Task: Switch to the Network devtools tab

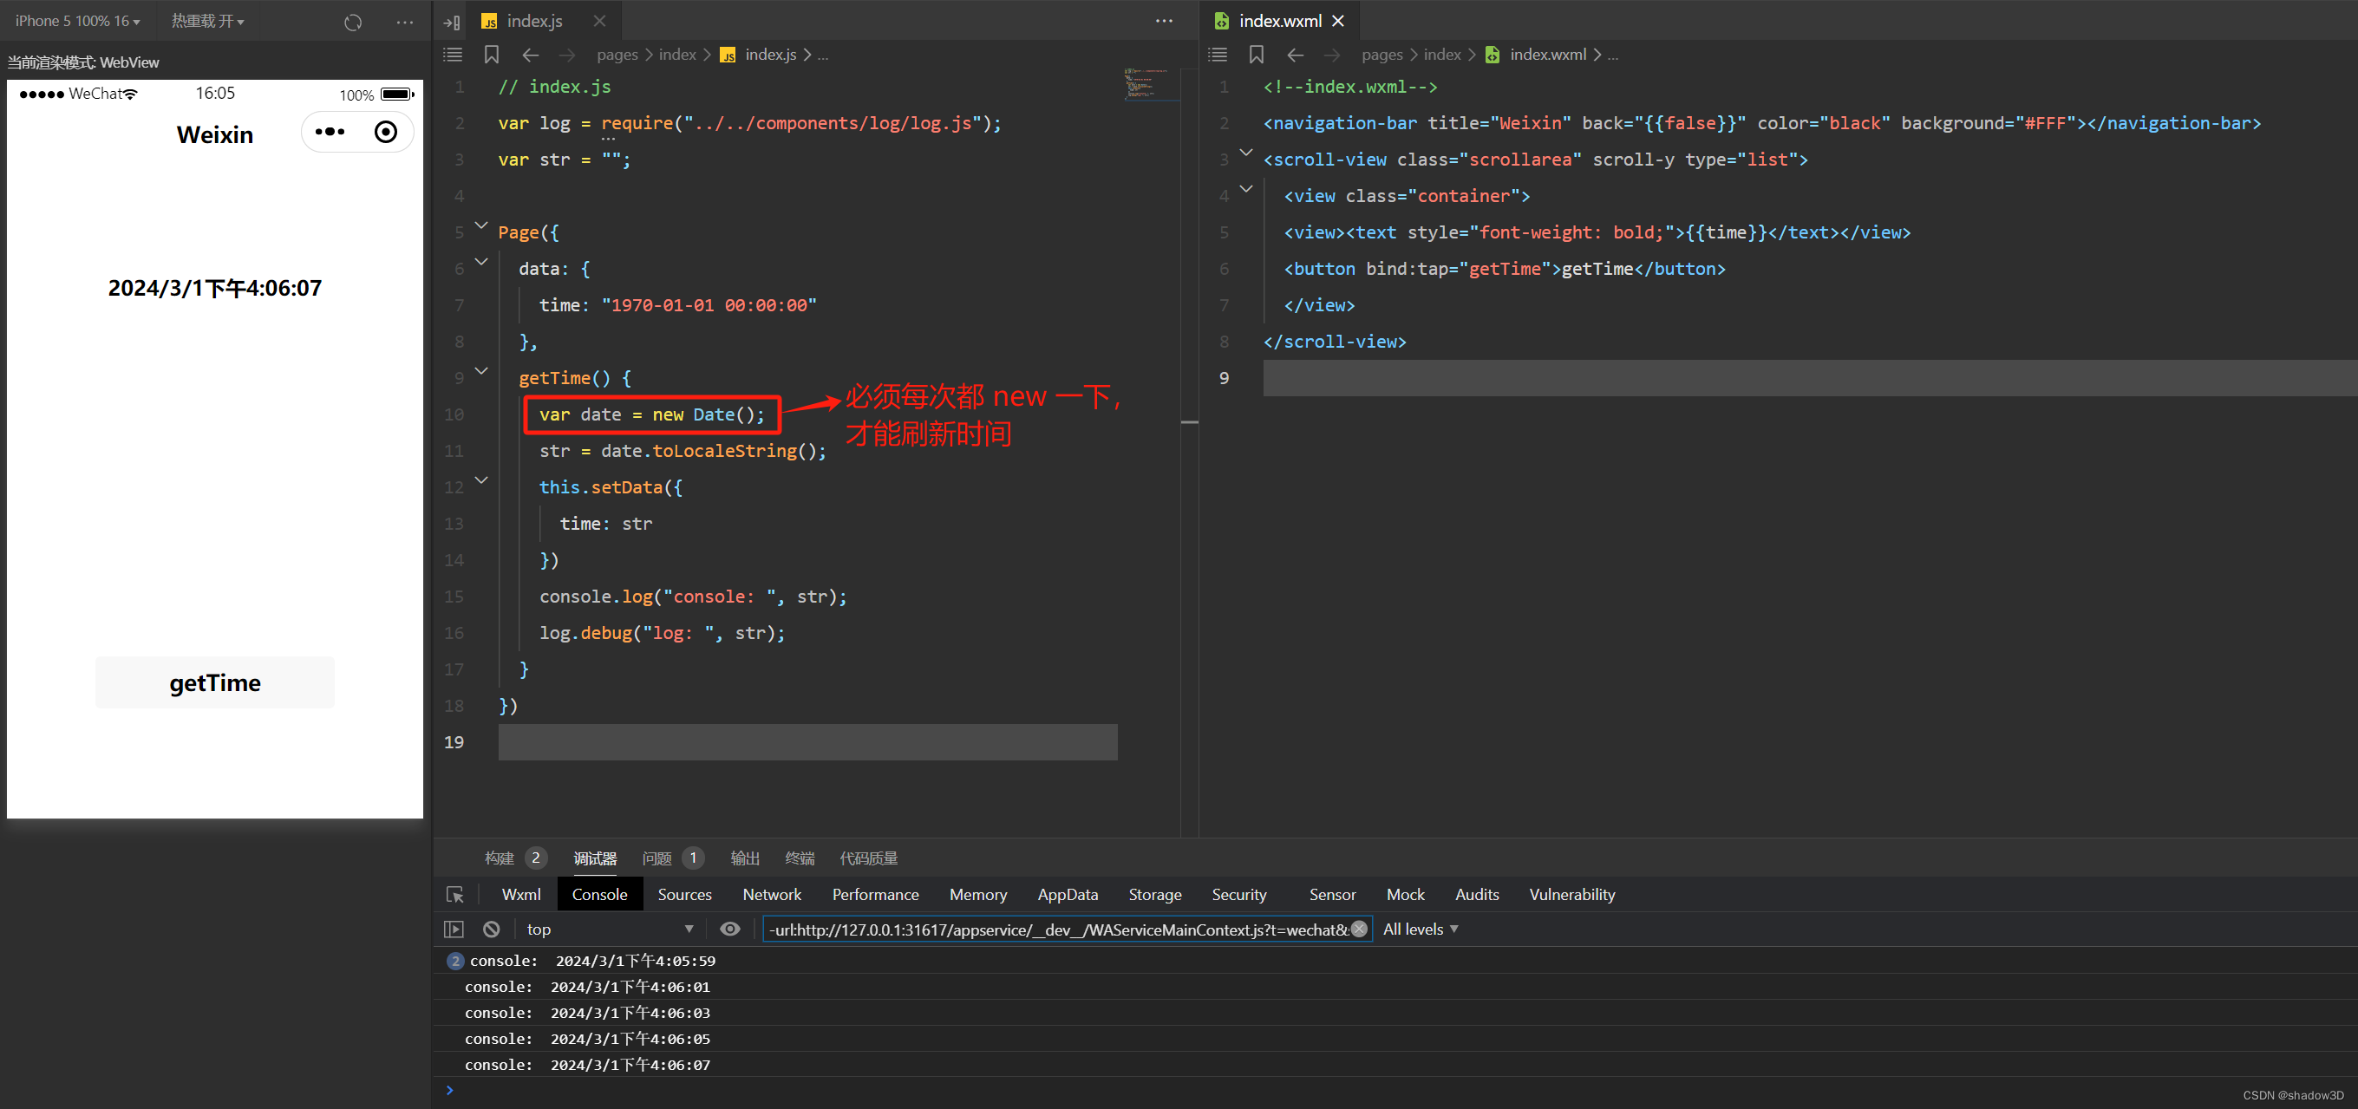Action: pos(772,895)
